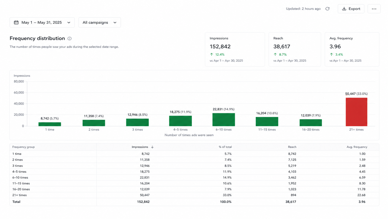Click the '5,219' reach cell

[x=292, y=166]
